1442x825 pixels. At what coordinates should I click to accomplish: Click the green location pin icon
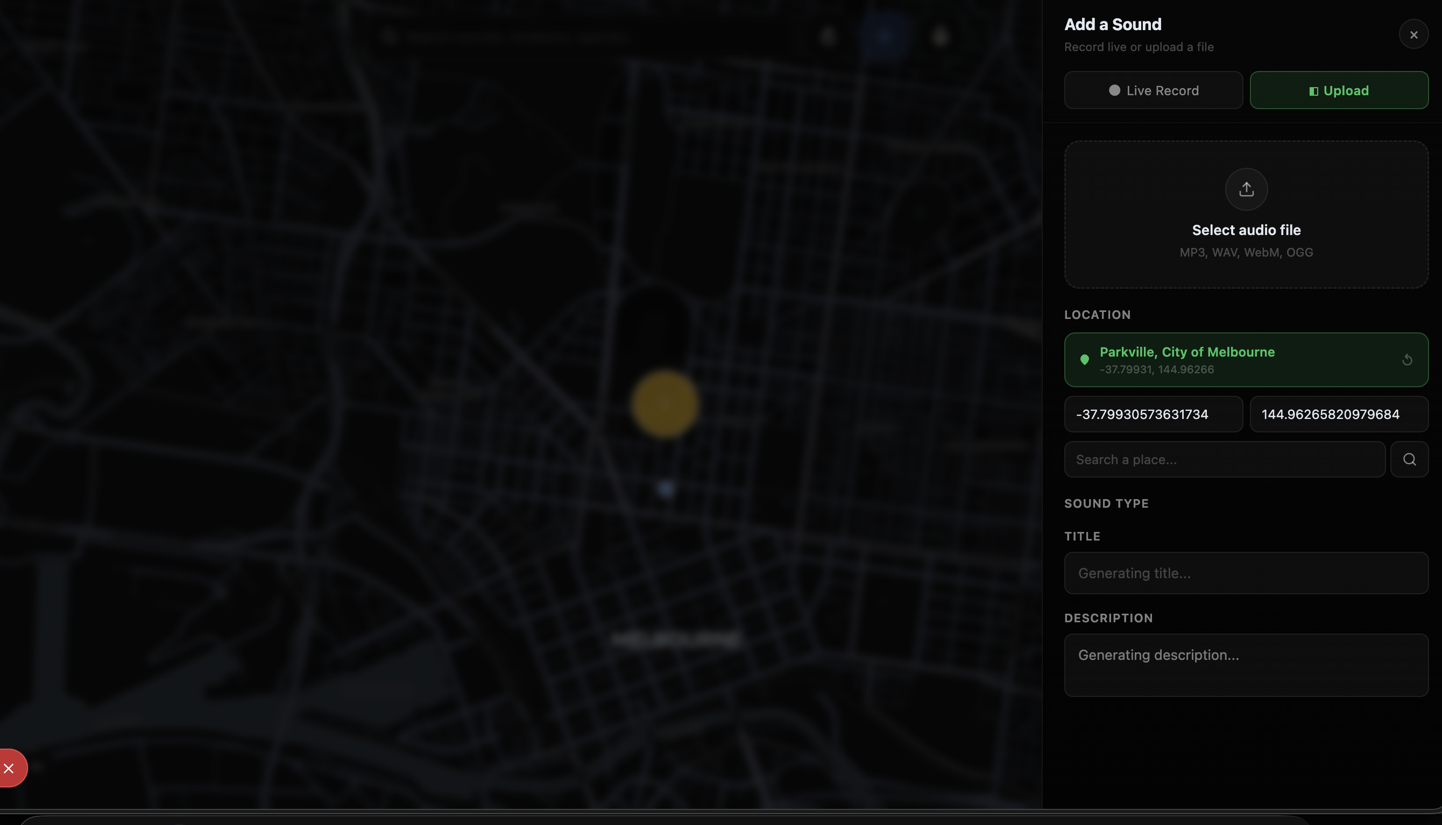[x=1084, y=360]
